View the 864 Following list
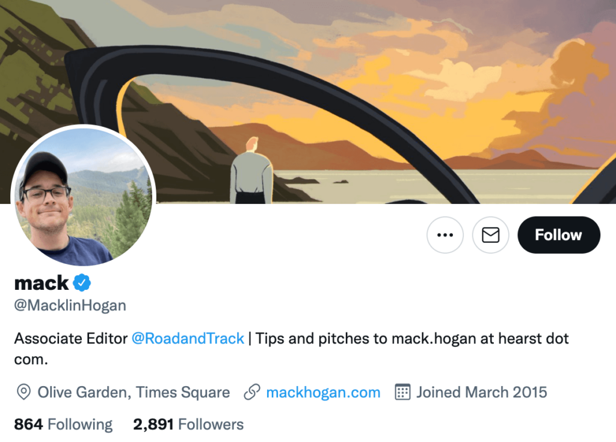 click(x=63, y=425)
